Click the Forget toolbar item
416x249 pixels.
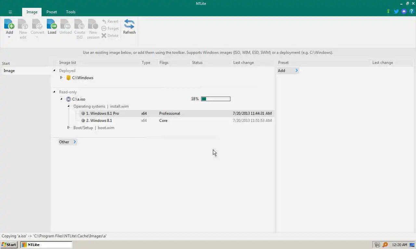110,29
